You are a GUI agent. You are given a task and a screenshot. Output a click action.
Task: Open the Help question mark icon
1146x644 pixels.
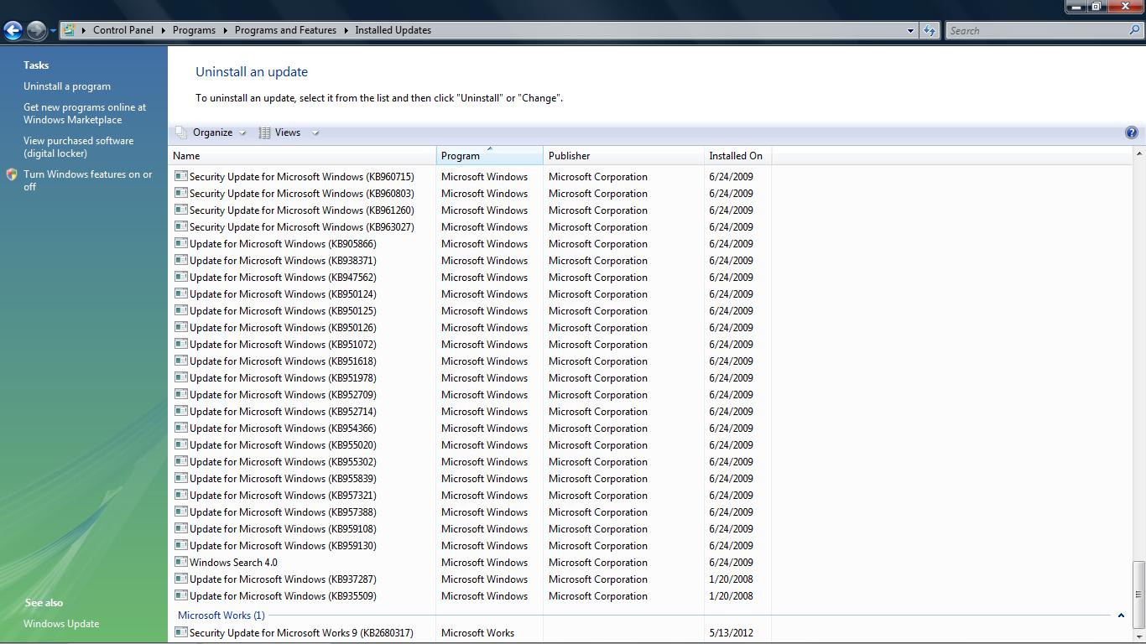(1131, 132)
